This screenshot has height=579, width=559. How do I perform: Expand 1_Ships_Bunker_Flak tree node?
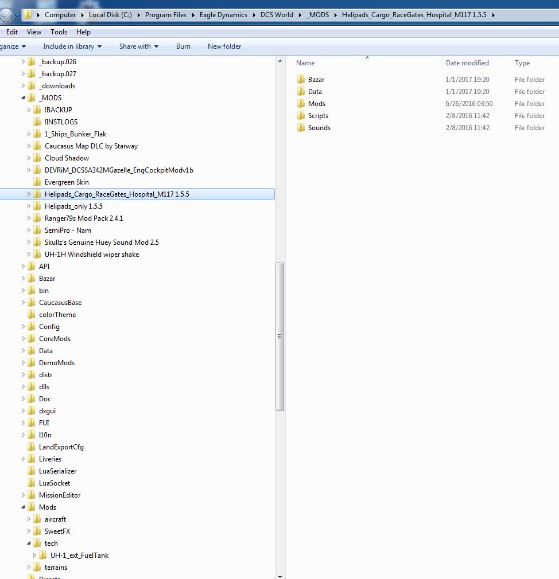pos(29,134)
